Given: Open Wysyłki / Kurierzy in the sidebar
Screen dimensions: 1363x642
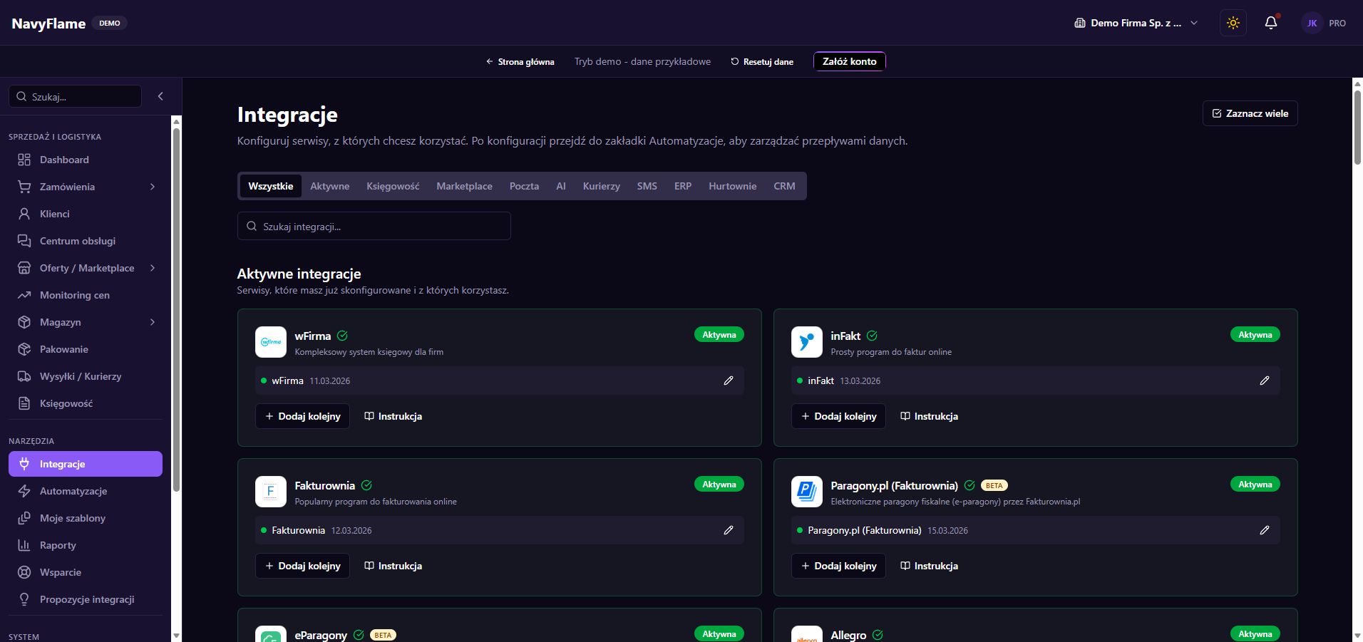Looking at the screenshot, I should (86, 376).
